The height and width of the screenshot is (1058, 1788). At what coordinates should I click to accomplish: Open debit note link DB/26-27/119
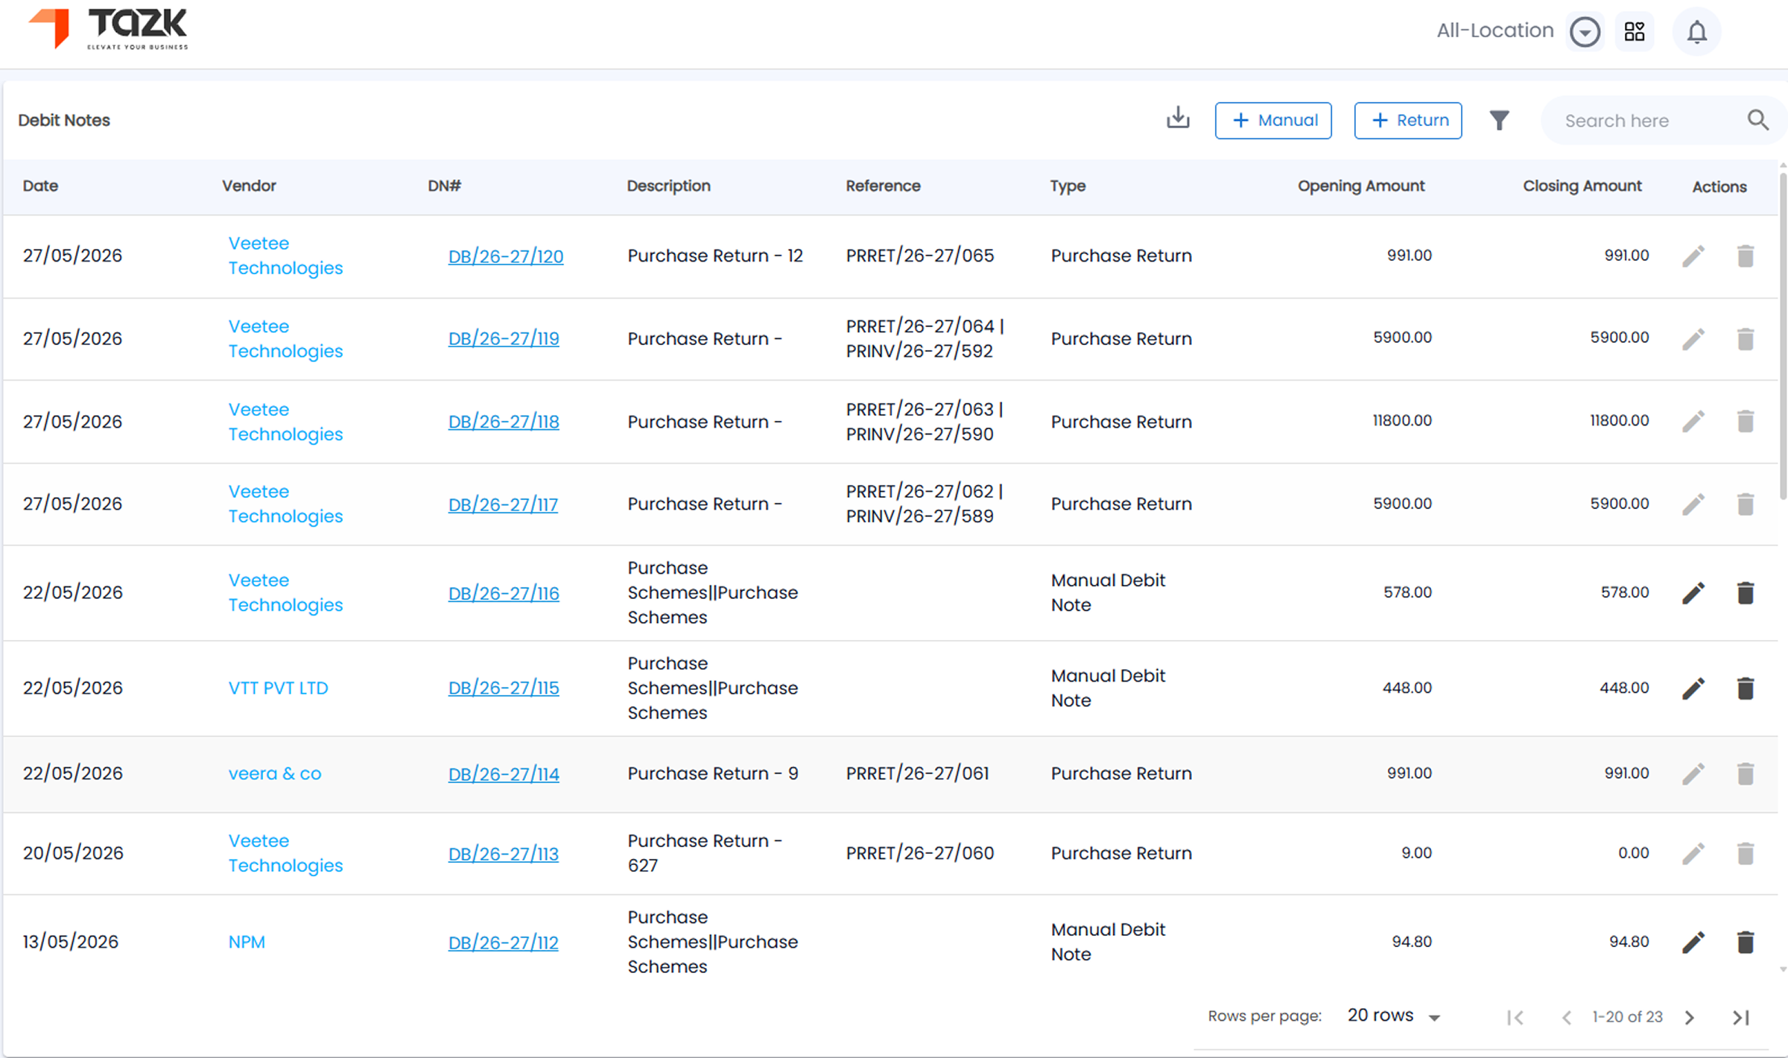(x=503, y=338)
